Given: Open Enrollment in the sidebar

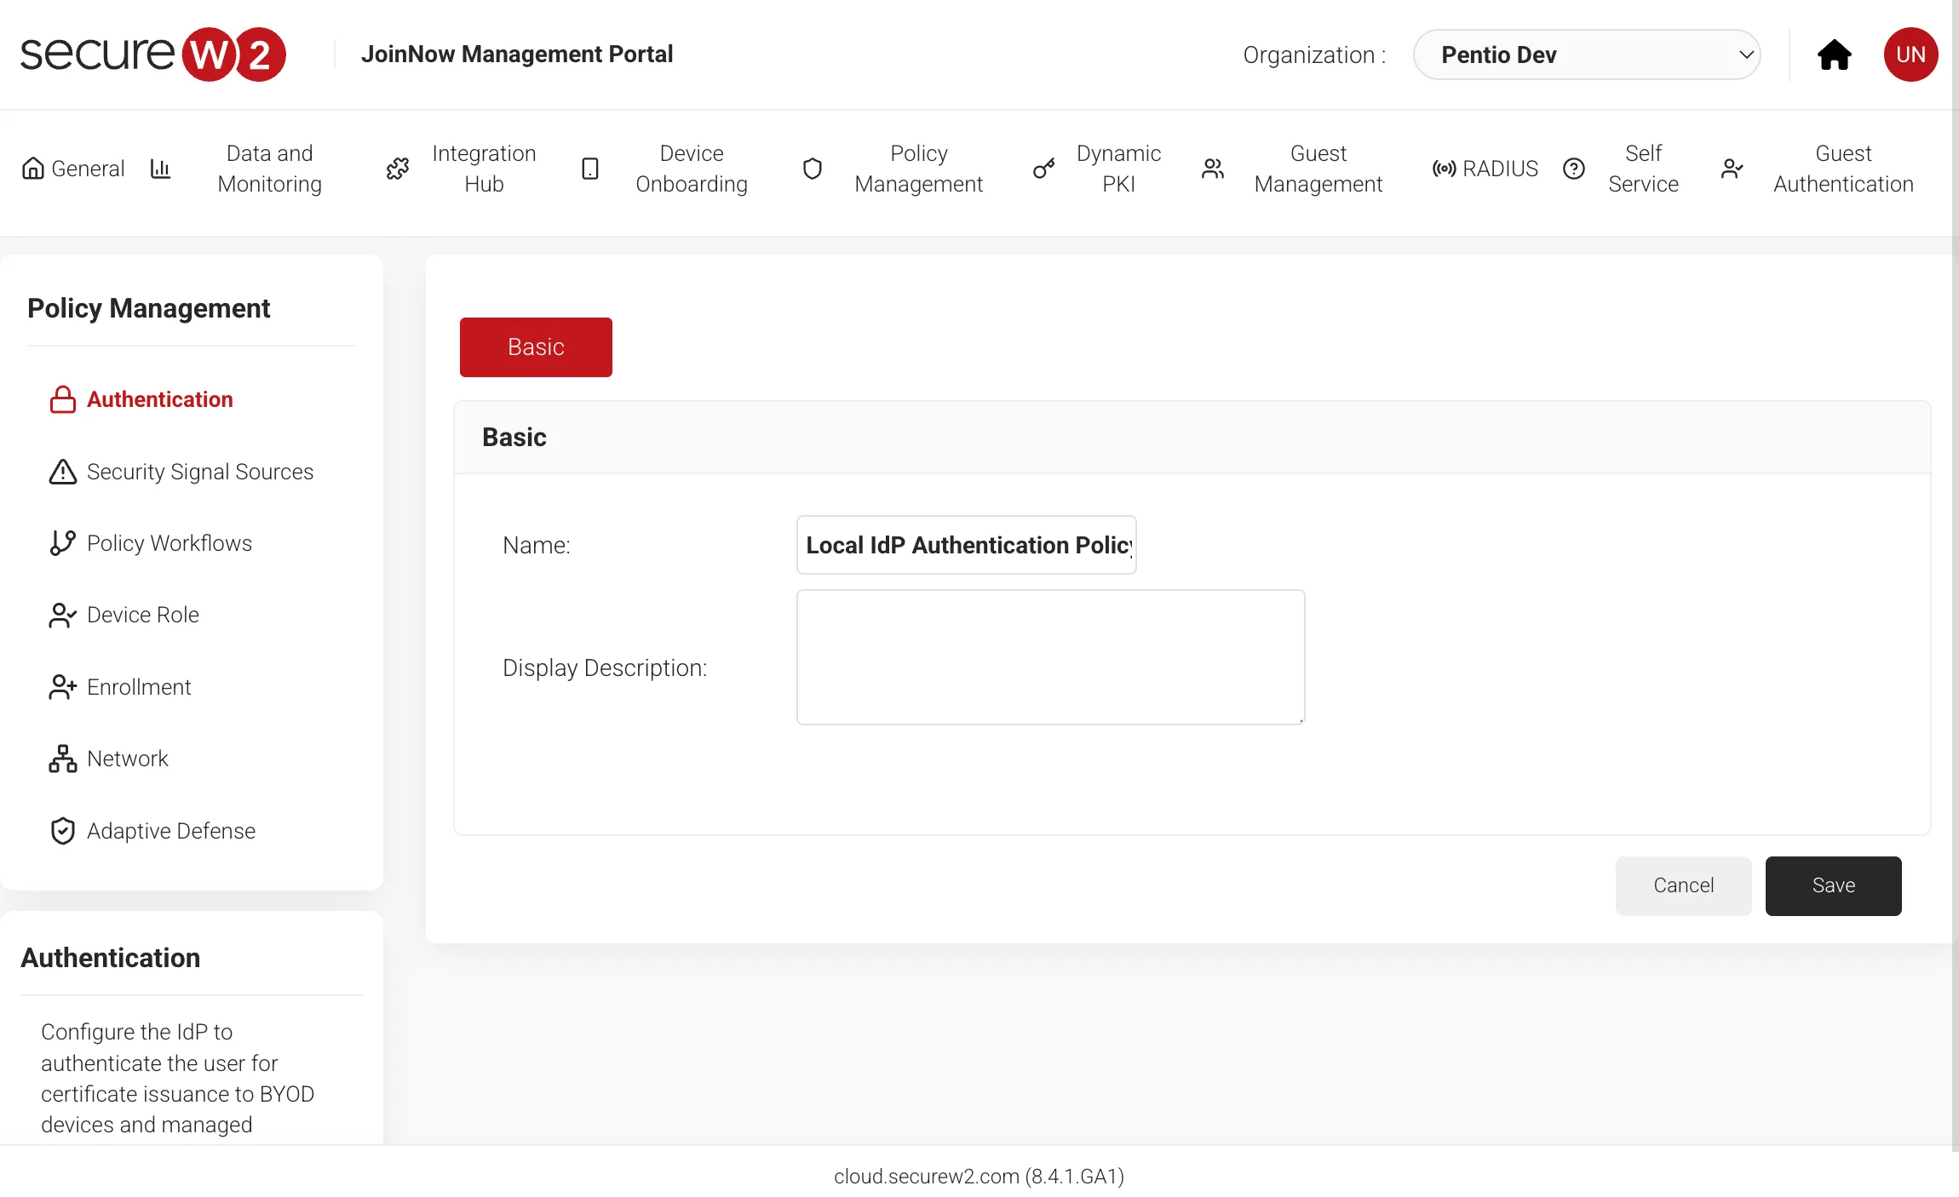Looking at the screenshot, I should 139,687.
